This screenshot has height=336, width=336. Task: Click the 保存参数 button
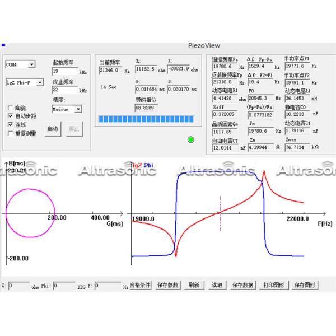(x=168, y=285)
